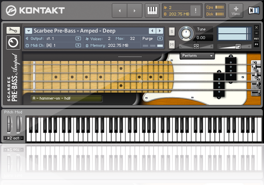Click the Voices count value 2
This screenshot has height=185, width=264.
click(x=109, y=39)
